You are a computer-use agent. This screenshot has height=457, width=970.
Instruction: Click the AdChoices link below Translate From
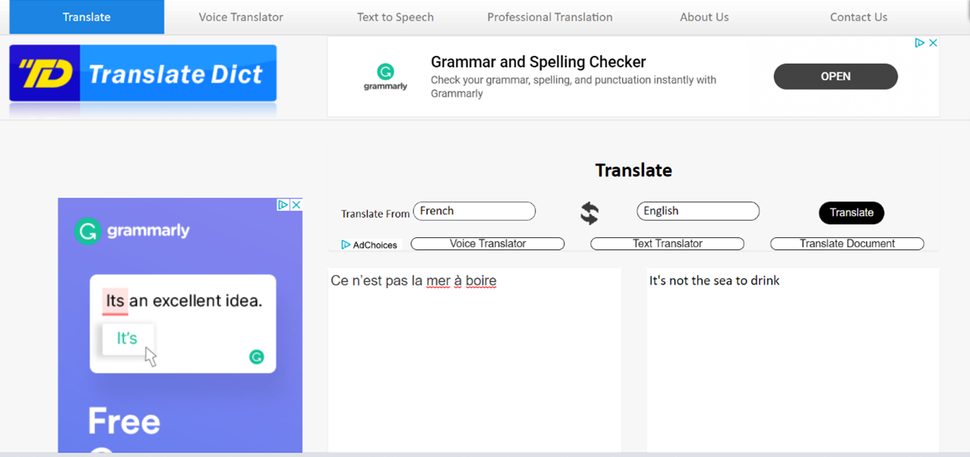coord(369,245)
